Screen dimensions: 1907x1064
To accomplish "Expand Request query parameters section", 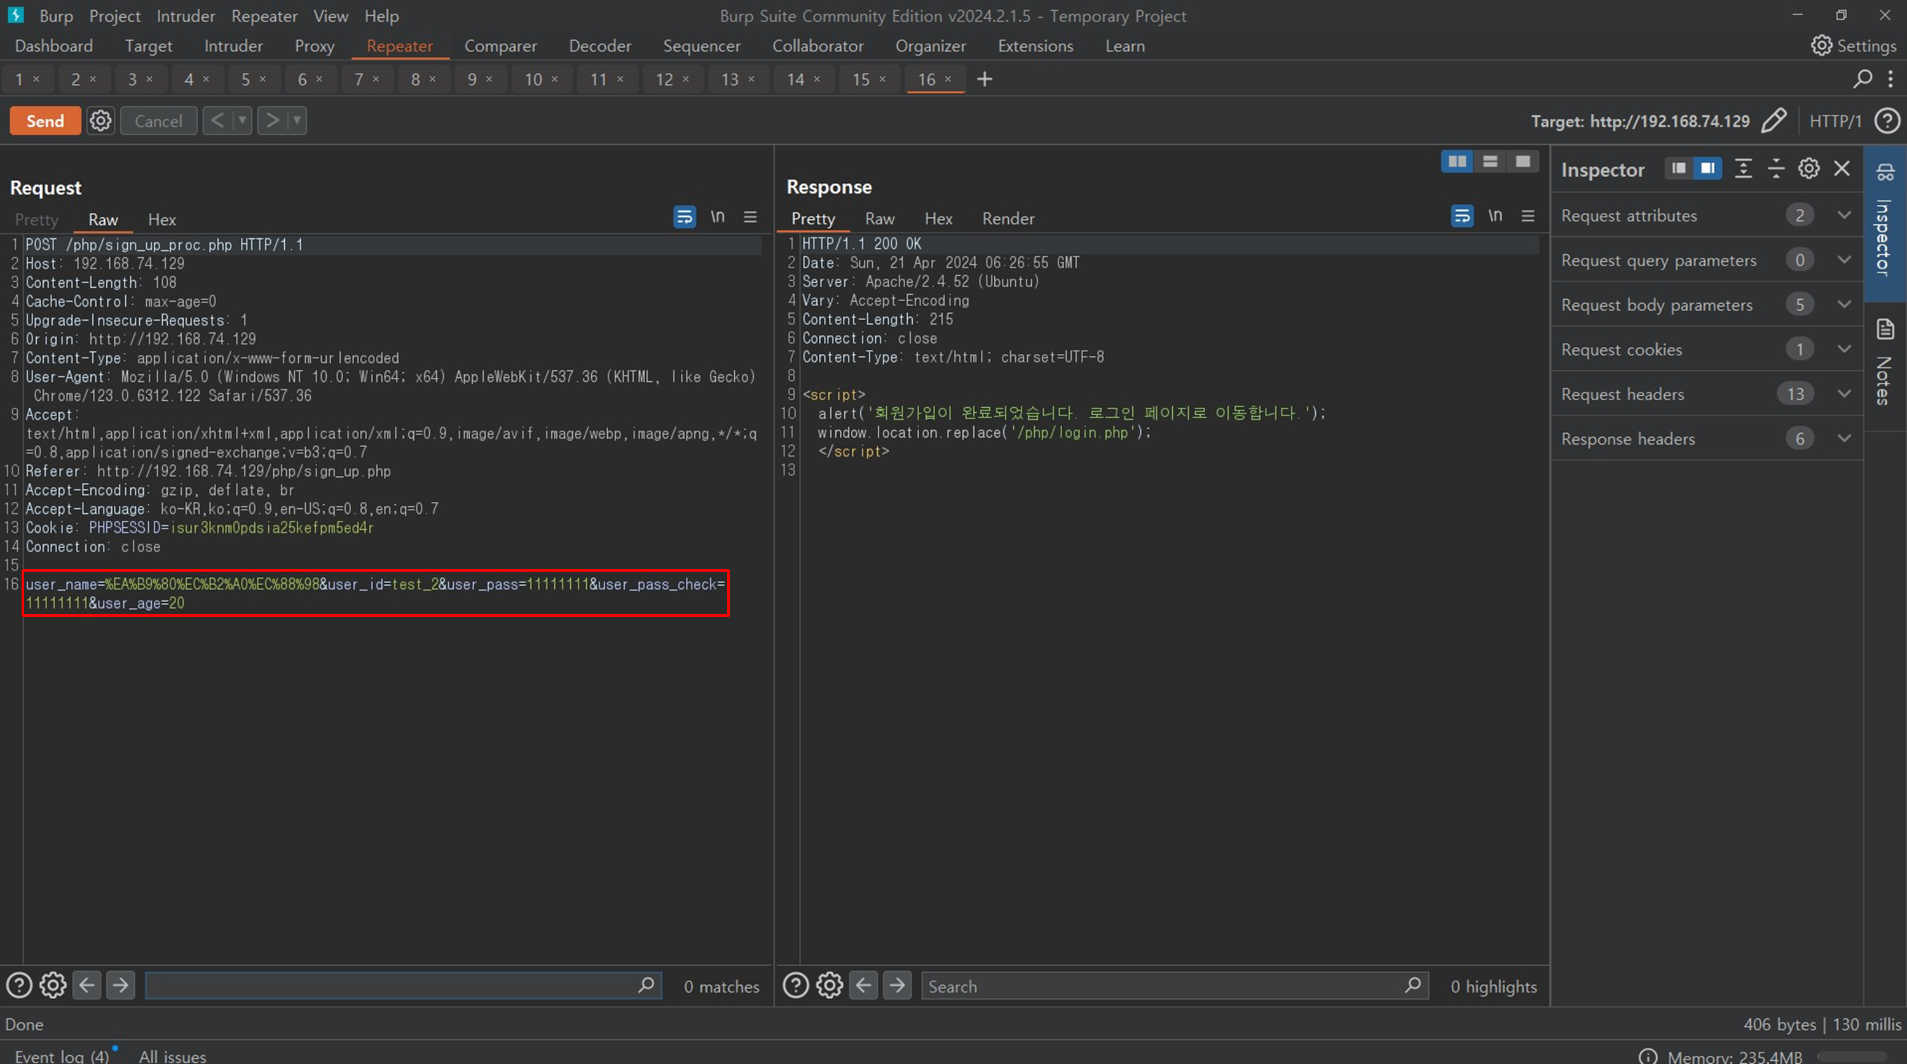I will (x=1706, y=260).
